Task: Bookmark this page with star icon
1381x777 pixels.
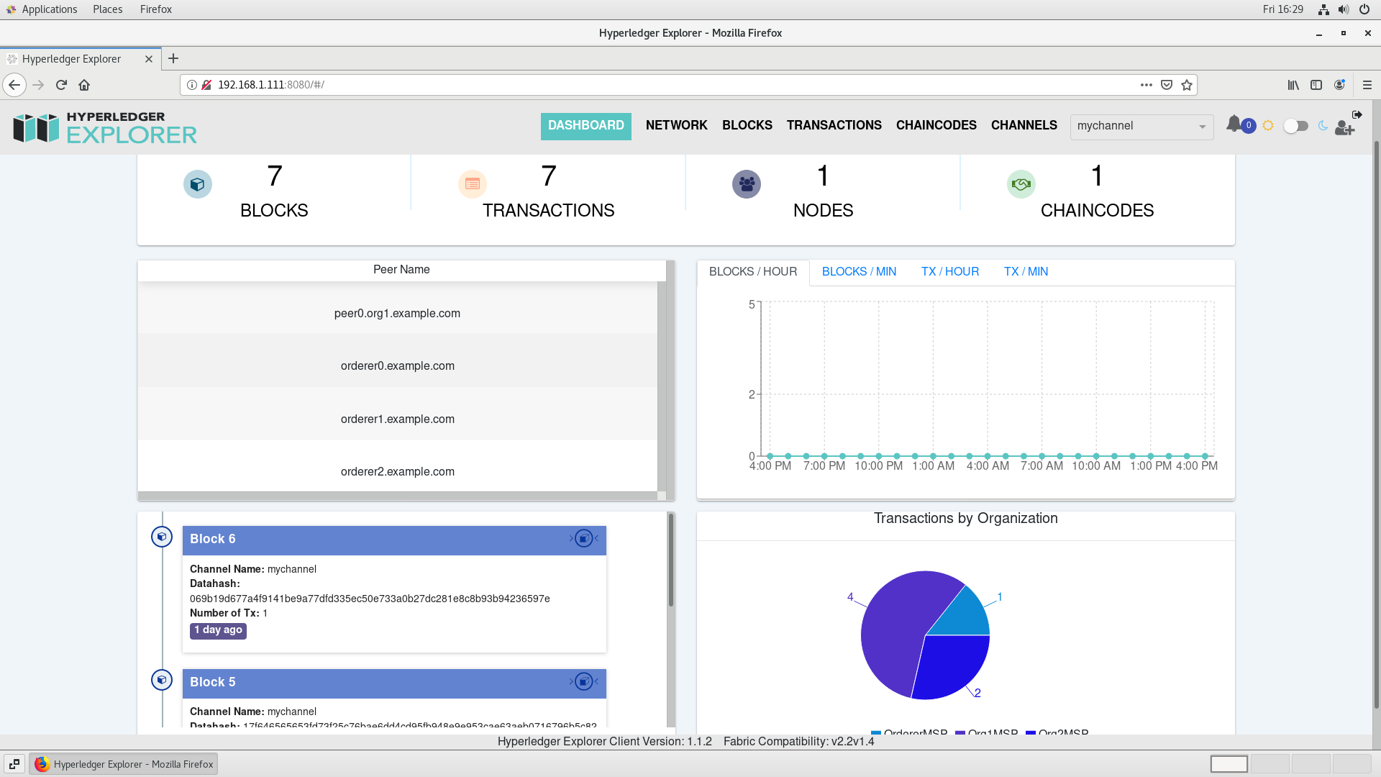Action: pyautogui.click(x=1187, y=85)
